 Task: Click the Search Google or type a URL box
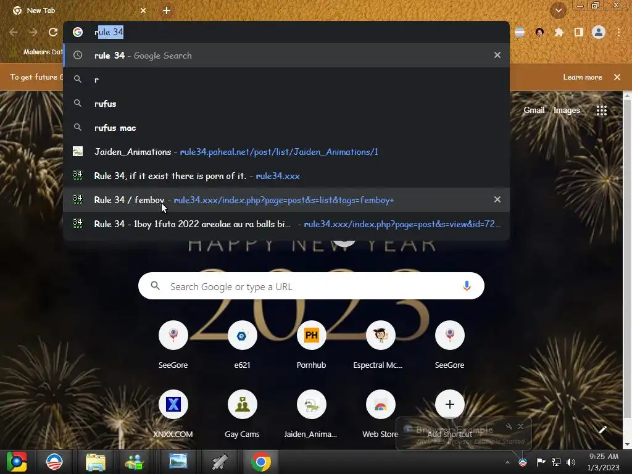click(x=311, y=286)
